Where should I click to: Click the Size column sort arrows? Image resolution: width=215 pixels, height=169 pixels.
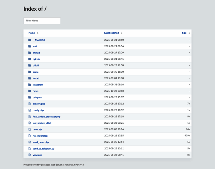click(x=189, y=33)
